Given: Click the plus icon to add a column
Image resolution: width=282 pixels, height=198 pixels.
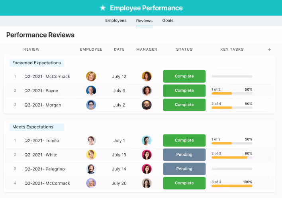Looking at the screenshot, I should [x=269, y=49].
